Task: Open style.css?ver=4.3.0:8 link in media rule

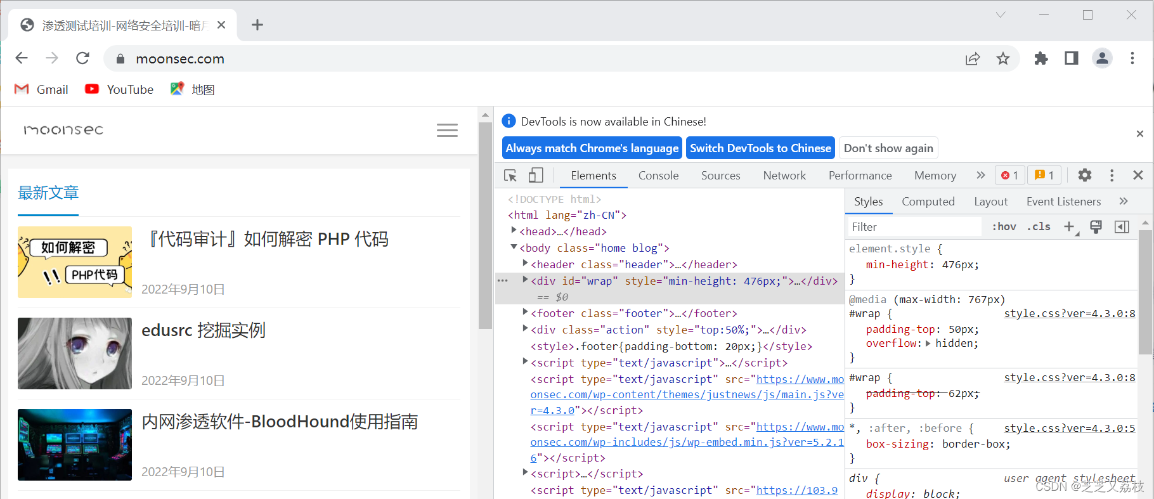Action: [1070, 313]
